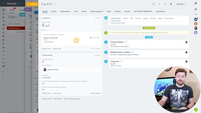Go to the Счета tab
This screenshot has width=201, height=113.
tap(76, 11)
